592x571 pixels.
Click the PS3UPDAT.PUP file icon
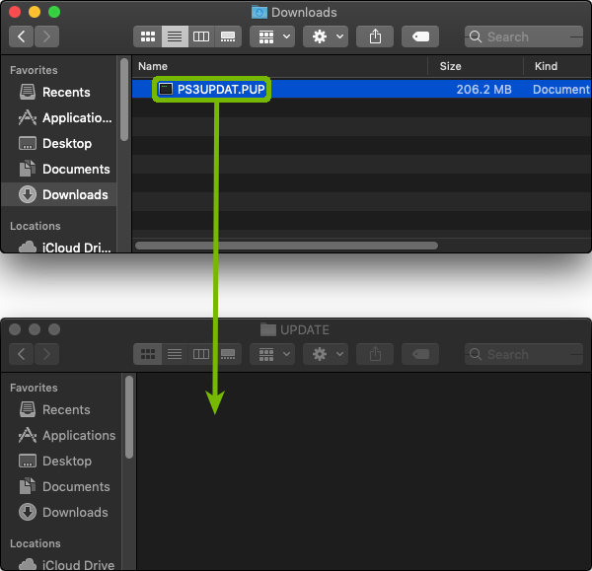166,89
